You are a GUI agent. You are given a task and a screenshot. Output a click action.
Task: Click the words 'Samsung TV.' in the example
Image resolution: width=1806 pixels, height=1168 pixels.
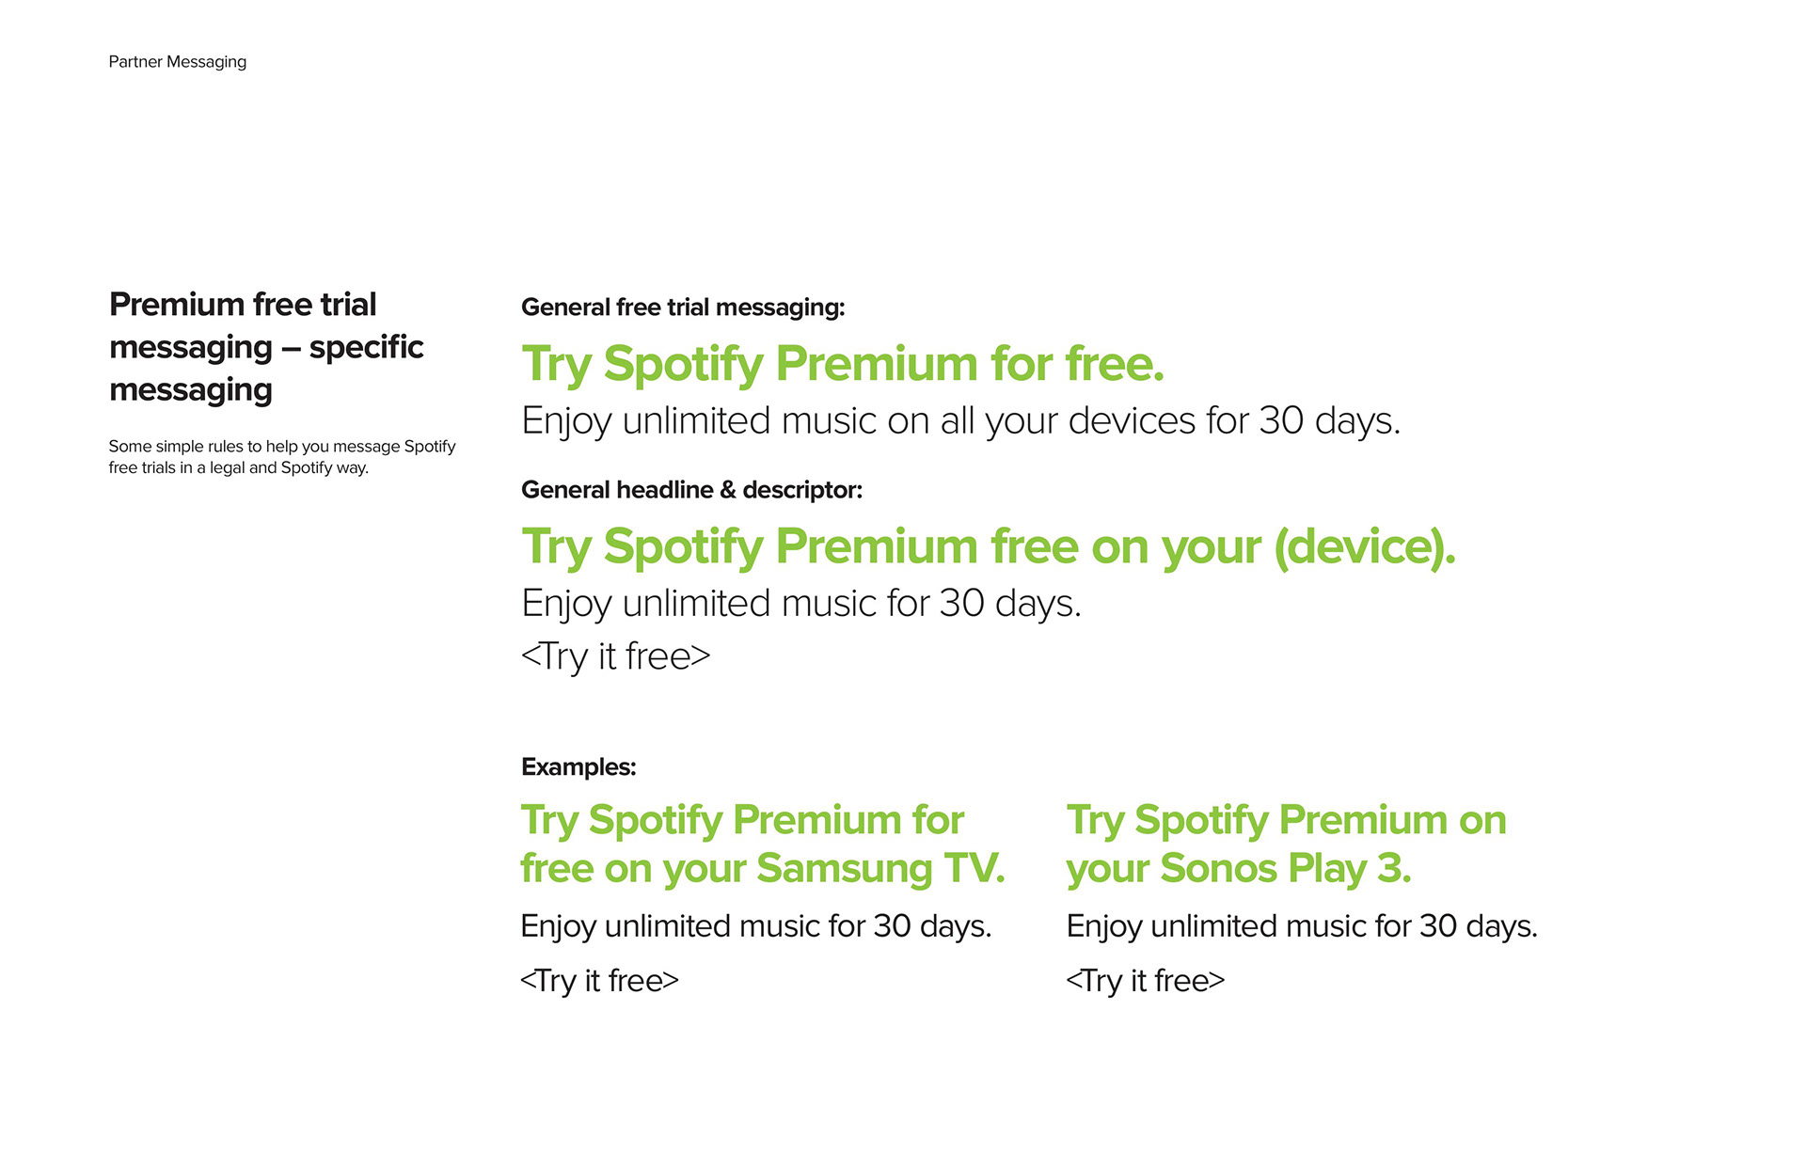880,869
